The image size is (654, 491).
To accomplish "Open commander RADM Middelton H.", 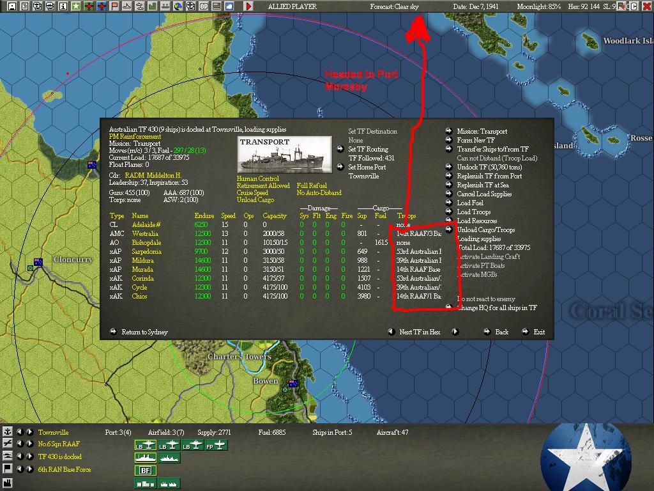I will pos(153,175).
